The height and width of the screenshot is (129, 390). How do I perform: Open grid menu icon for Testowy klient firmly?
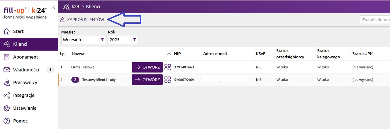[168, 79]
